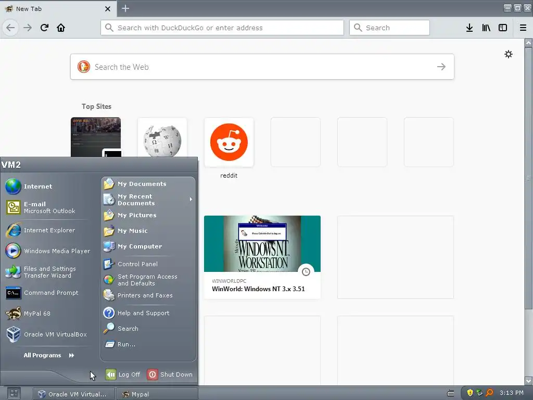Go back using the browser back arrow
This screenshot has width=533, height=400.
pos(10,28)
